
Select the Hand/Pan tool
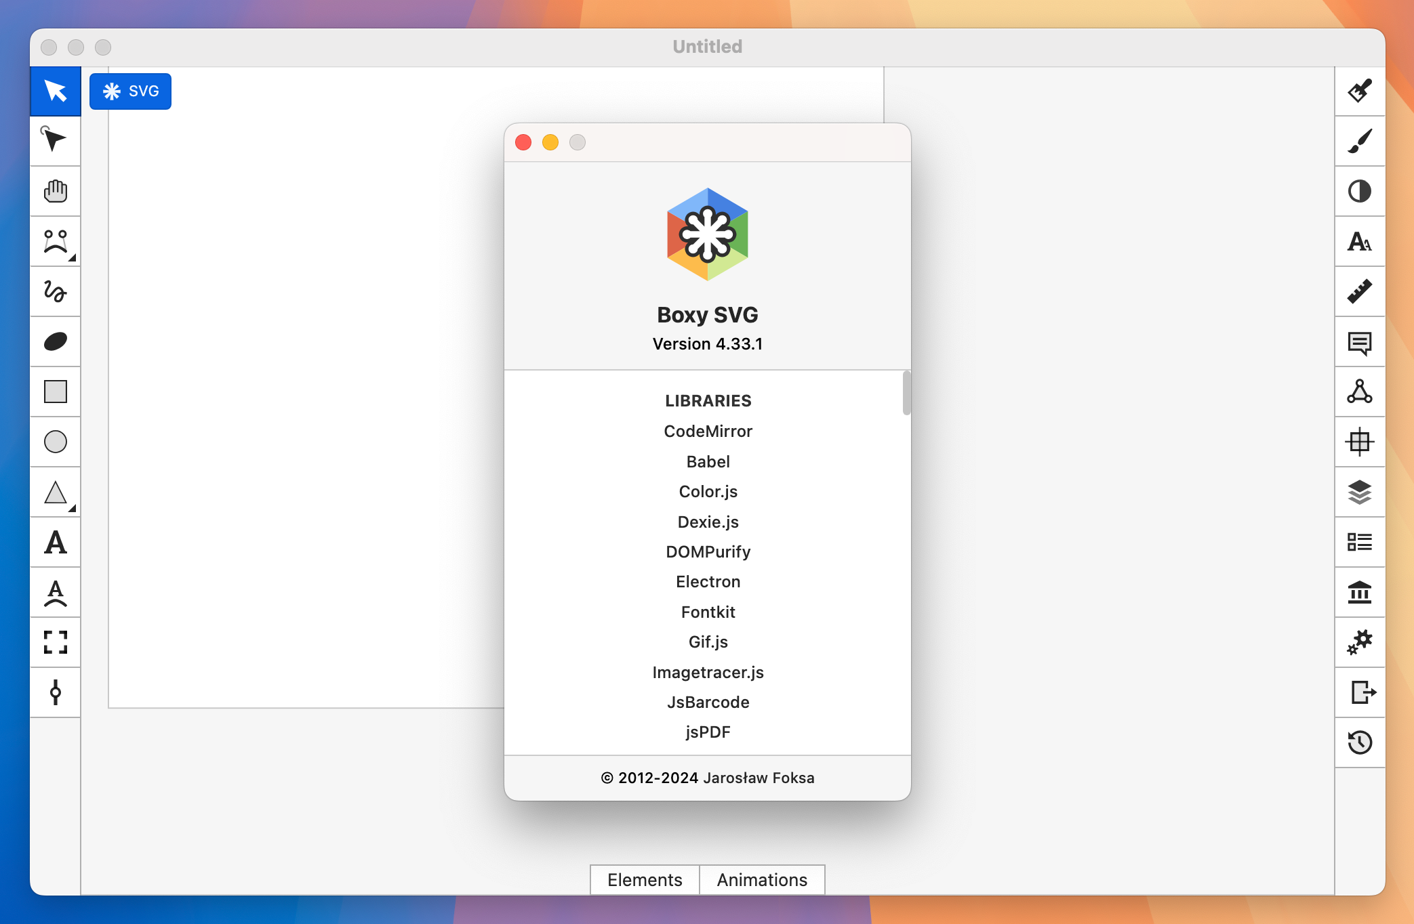(56, 191)
